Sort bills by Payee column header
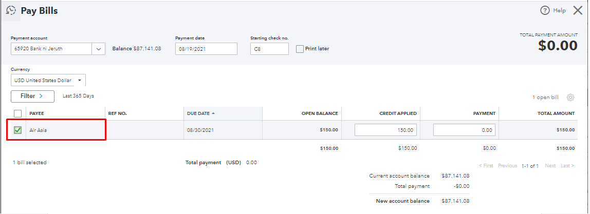590x214 pixels. (x=36, y=113)
